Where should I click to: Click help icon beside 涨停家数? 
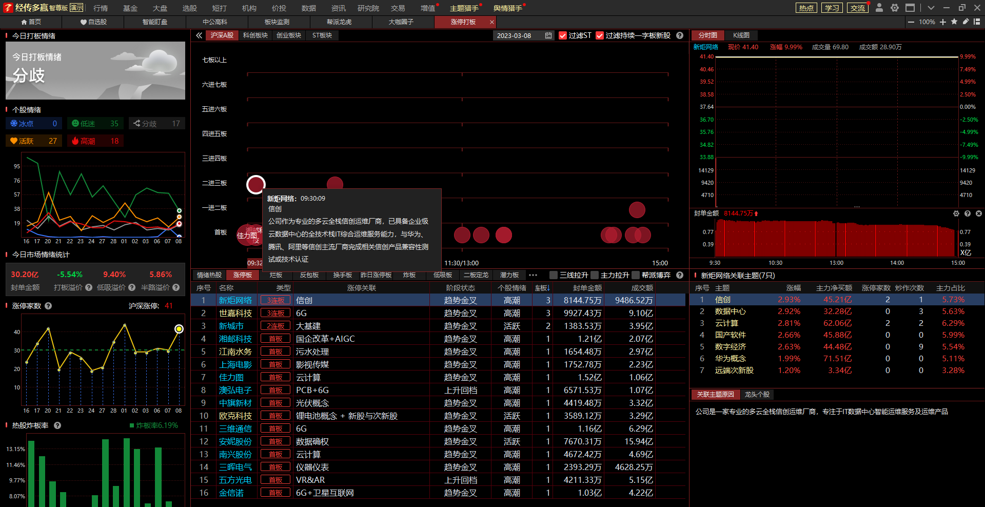coord(48,306)
